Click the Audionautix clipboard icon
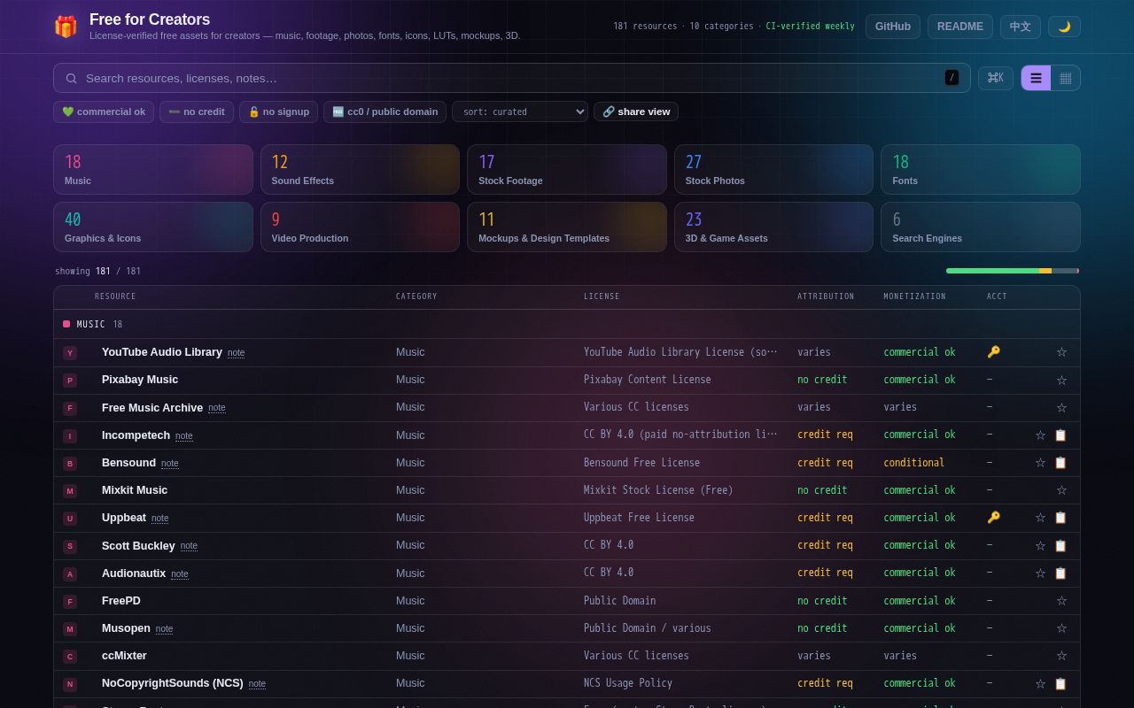The width and height of the screenshot is (1134, 708). 1060,573
